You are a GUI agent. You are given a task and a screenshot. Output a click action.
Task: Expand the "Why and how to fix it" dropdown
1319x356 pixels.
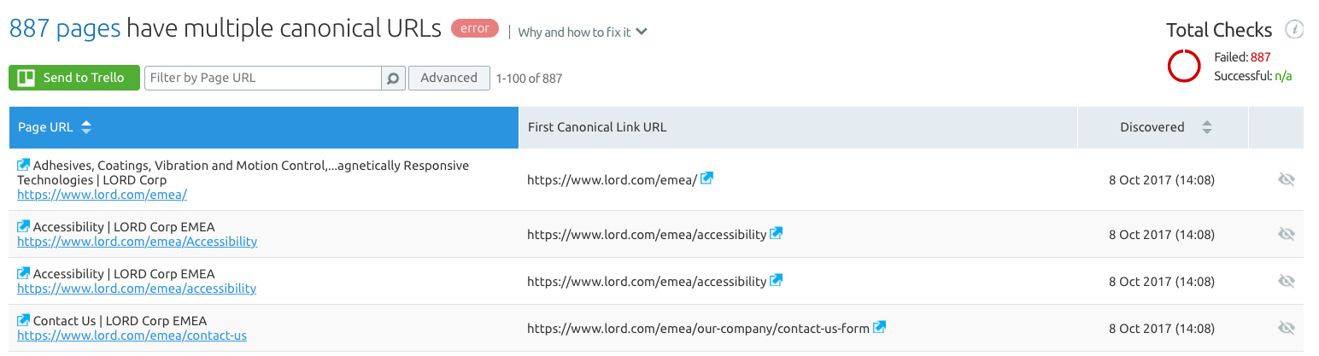(583, 32)
